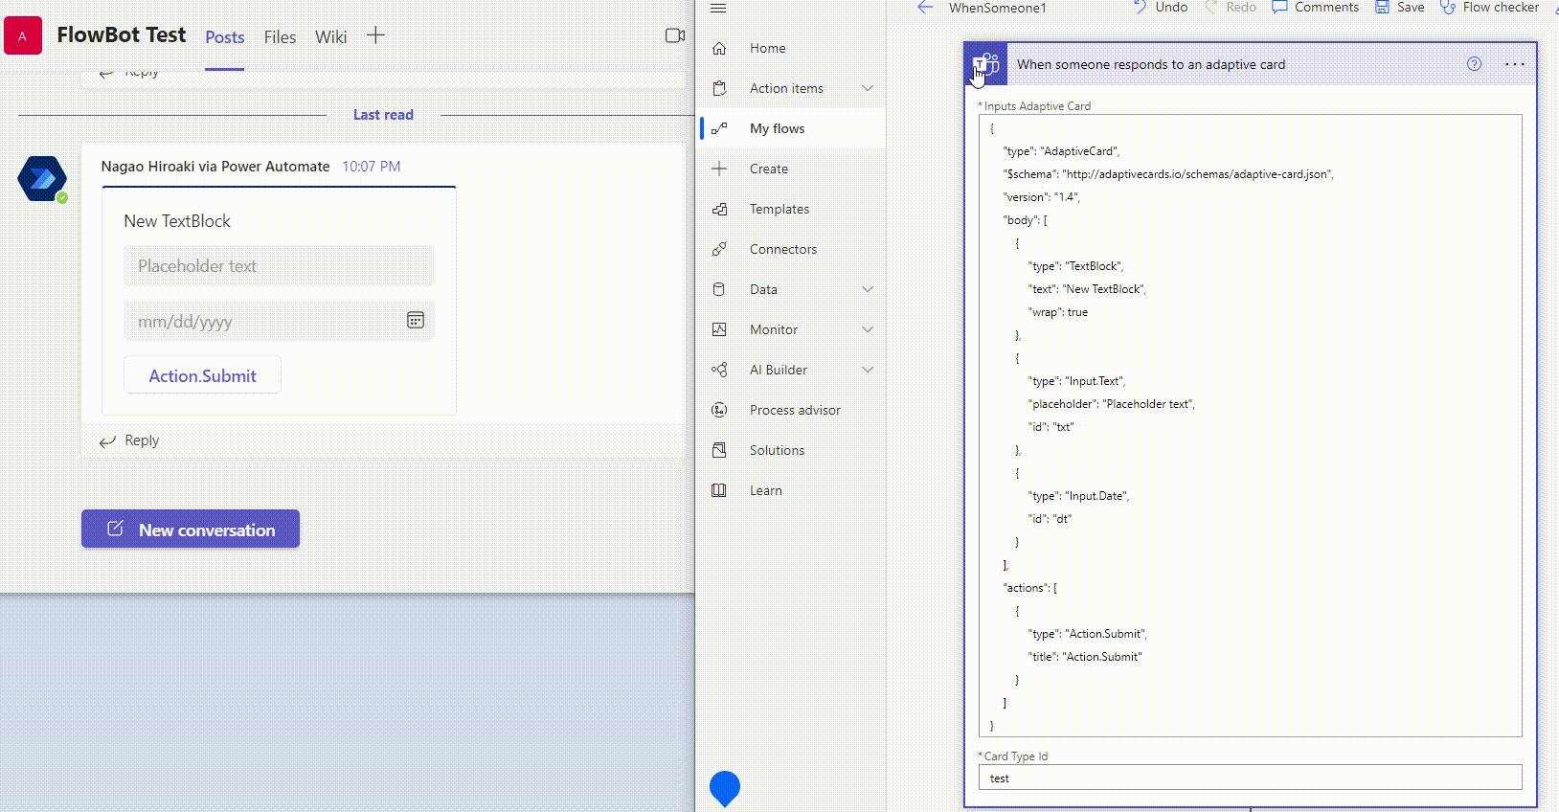Click the Home icon in sidebar
The image size is (1559, 812).
[719, 48]
